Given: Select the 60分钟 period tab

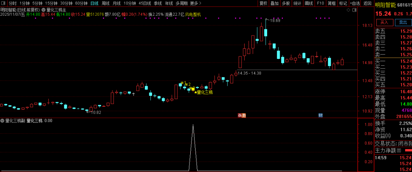Looking at the screenshot, I should click(x=81, y=3).
